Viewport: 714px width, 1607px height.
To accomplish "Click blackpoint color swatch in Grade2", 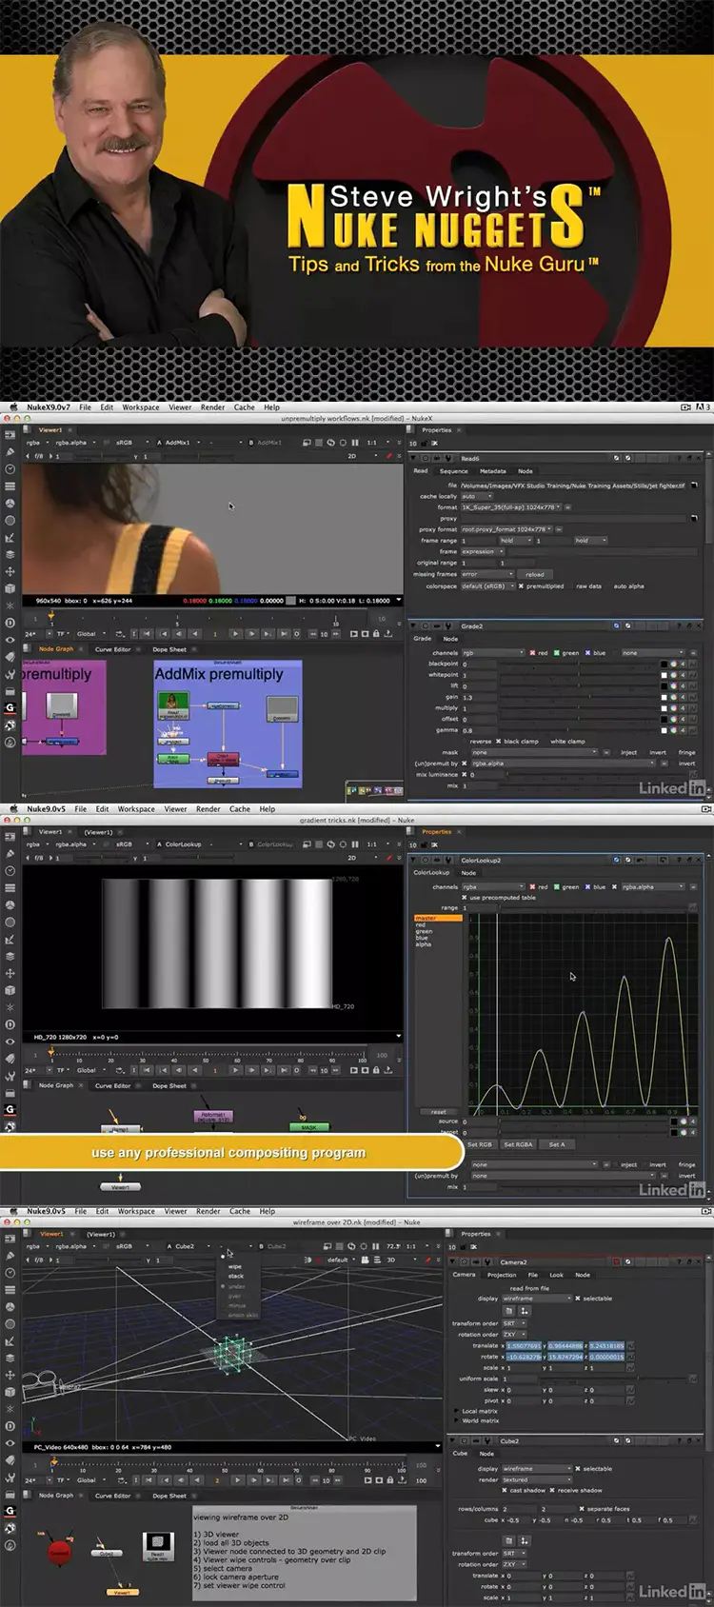I will 664,664.
